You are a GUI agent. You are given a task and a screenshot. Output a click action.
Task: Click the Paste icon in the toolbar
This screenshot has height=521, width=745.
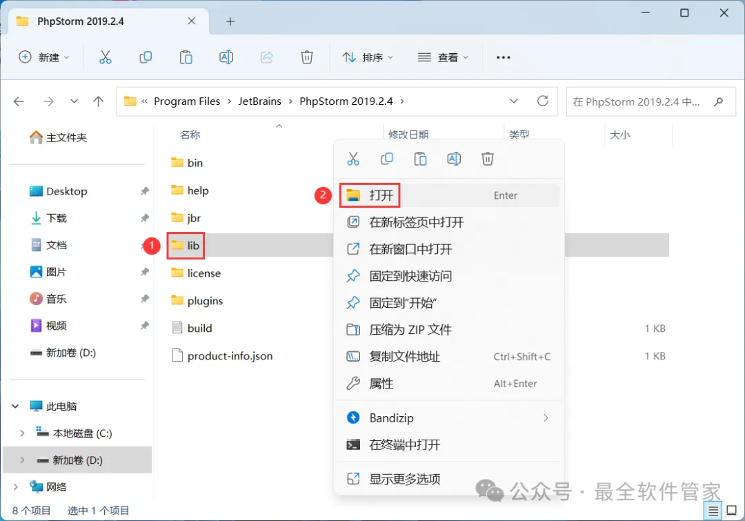coord(186,57)
